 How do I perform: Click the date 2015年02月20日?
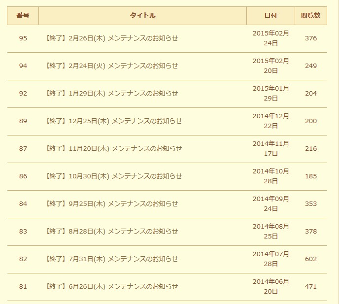[271, 66]
